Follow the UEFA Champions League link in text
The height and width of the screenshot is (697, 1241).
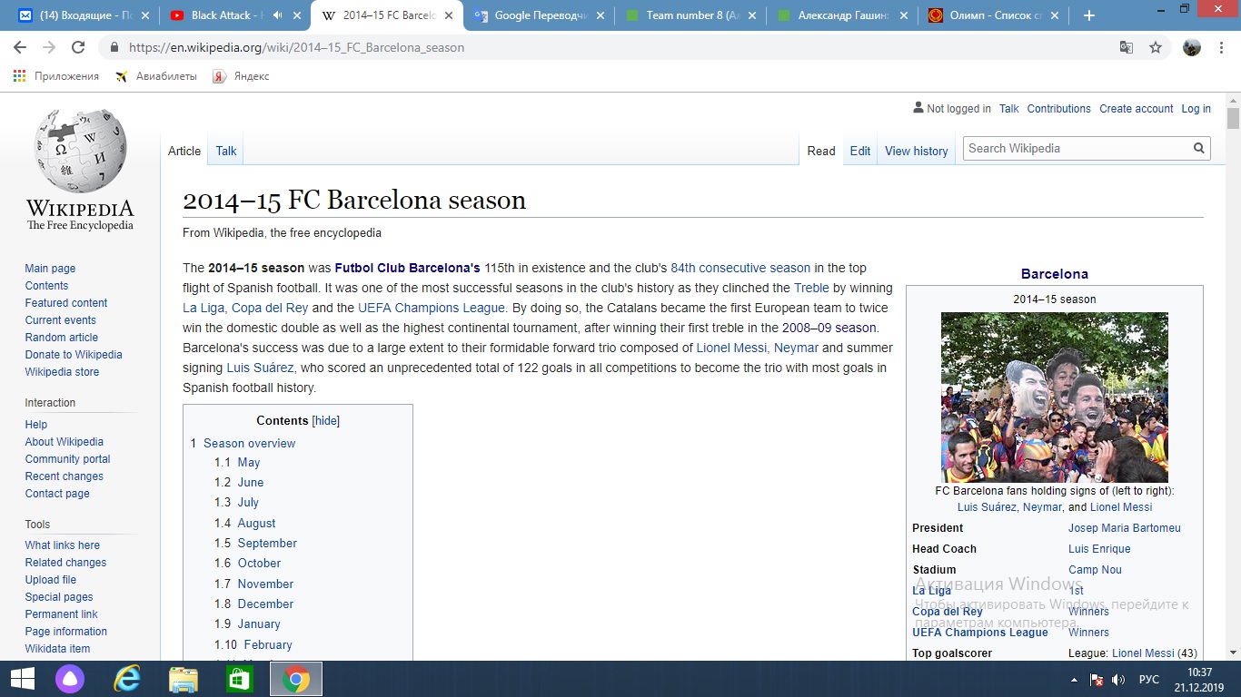(x=432, y=308)
